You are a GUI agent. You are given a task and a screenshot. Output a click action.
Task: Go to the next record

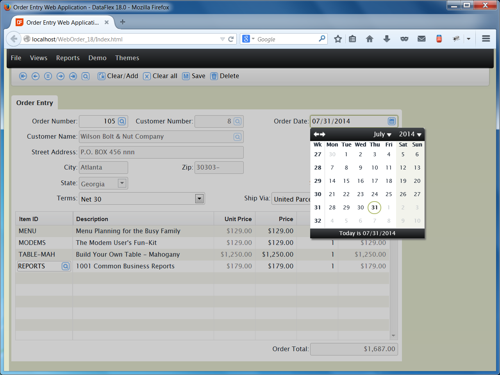tap(61, 76)
